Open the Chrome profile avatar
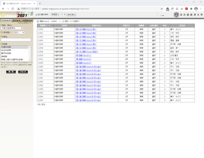The width and height of the screenshot is (204, 158). click(x=196, y=9)
